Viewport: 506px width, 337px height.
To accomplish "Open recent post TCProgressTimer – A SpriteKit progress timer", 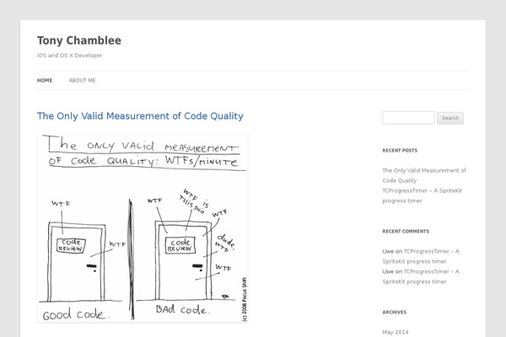I will point(422,195).
